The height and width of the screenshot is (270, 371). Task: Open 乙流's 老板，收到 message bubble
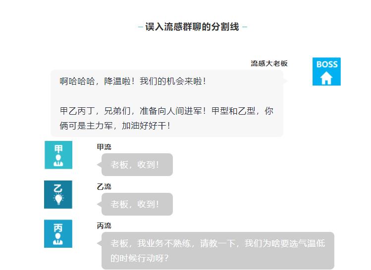(137, 204)
